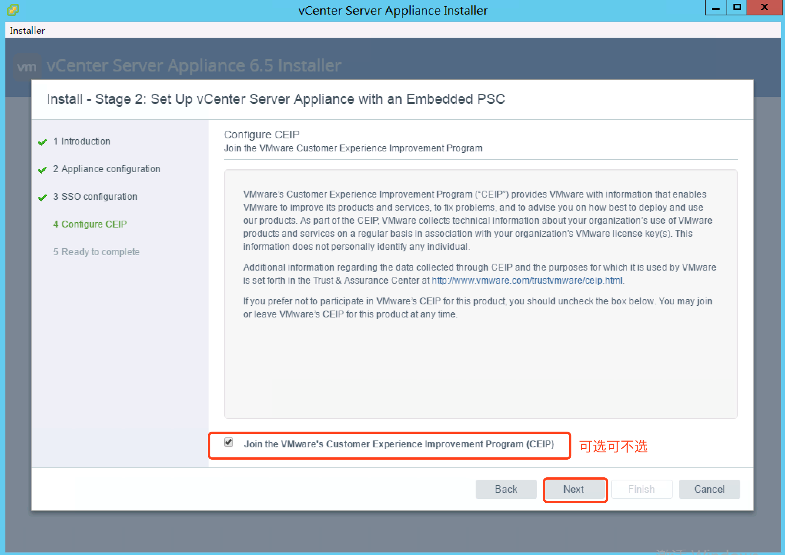
Task: Click the 'Join the VMware Customer Experience Improvement Program' subtitle
Action: 353,148
